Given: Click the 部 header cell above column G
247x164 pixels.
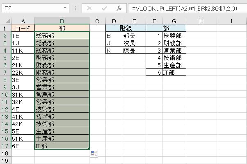Looking at the screenshot, I should tap(166, 28).
